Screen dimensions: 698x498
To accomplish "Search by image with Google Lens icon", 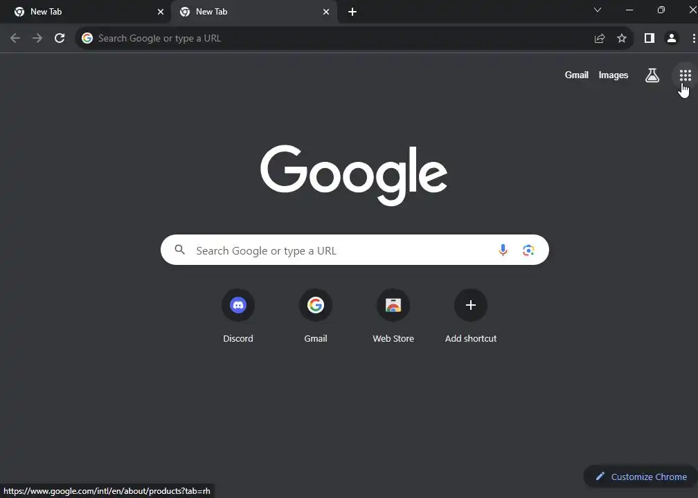I will coord(528,250).
